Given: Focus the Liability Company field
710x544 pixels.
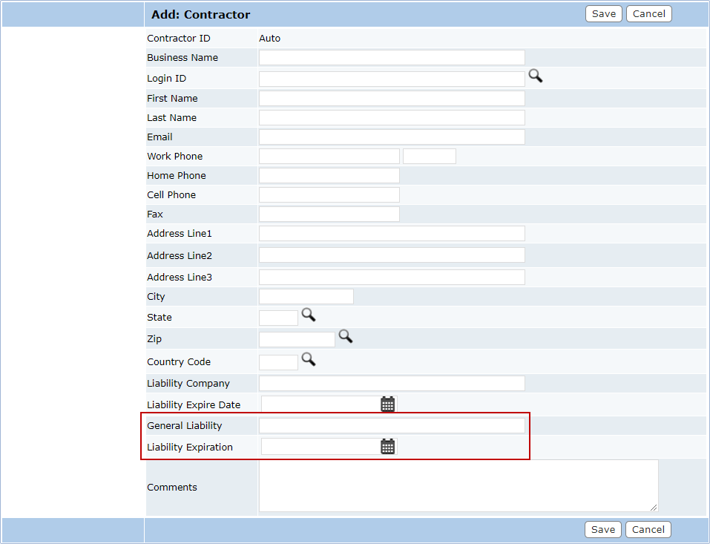Looking at the screenshot, I should coord(392,383).
